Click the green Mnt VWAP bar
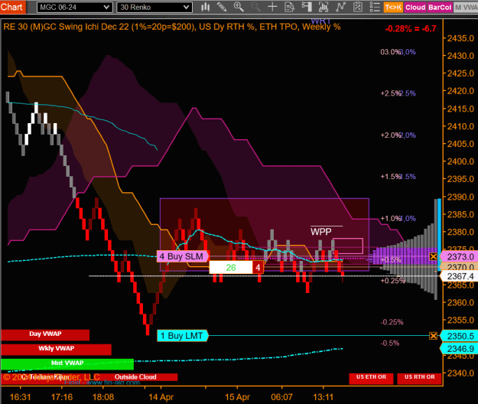 (67, 363)
